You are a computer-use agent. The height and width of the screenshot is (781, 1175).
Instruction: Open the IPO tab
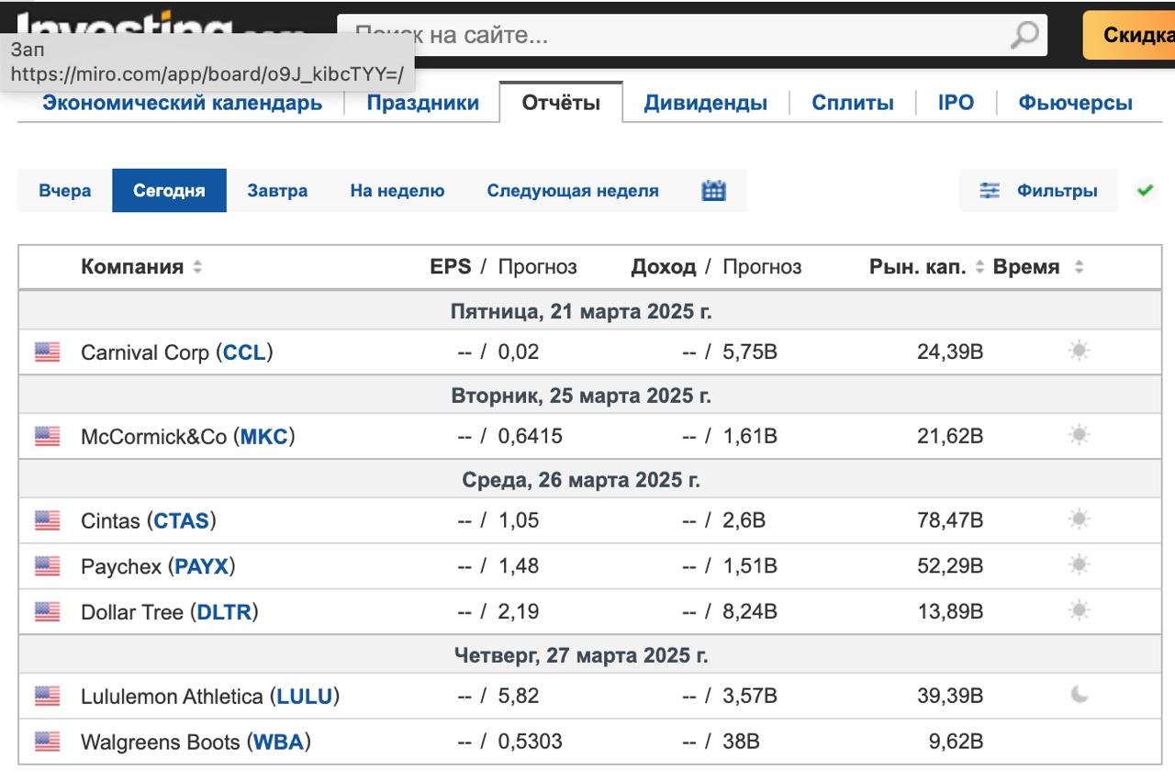click(x=956, y=103)
